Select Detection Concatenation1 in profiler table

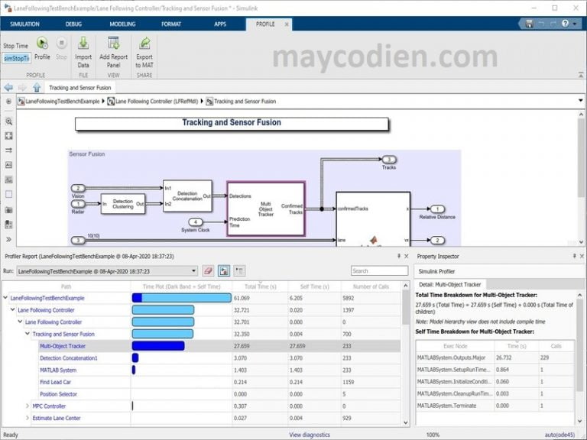69,357
